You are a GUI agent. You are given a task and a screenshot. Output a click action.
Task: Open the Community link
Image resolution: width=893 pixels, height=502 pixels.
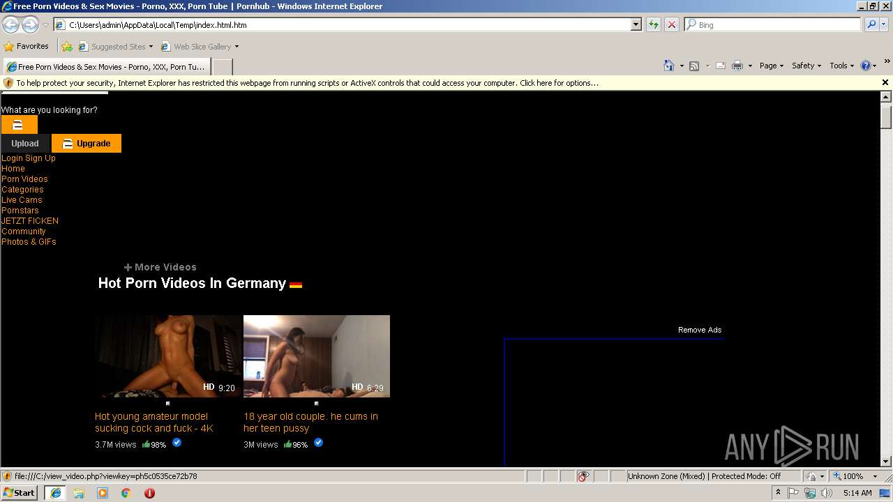point(24,231)
